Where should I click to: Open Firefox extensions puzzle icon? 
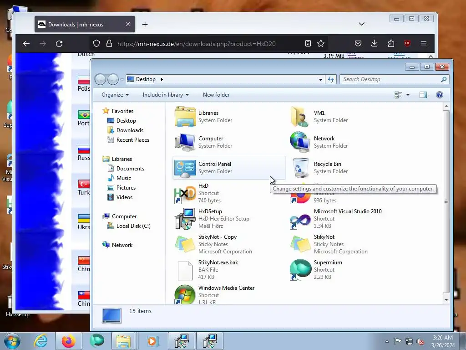391,43
